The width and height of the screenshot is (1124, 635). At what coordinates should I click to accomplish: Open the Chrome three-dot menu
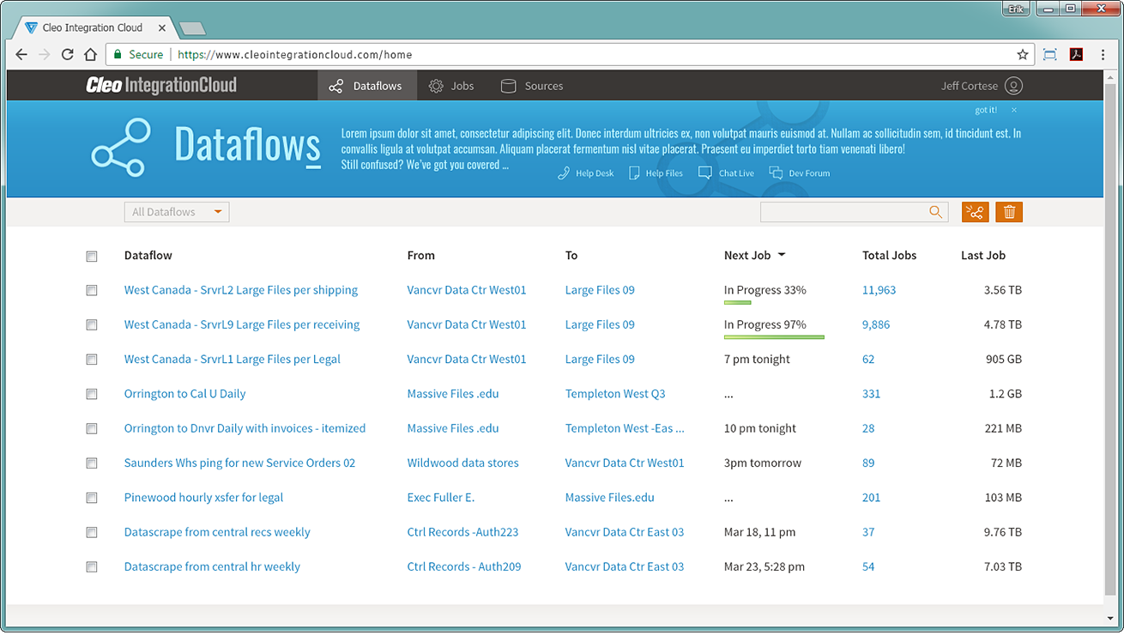pos(1103,54)
